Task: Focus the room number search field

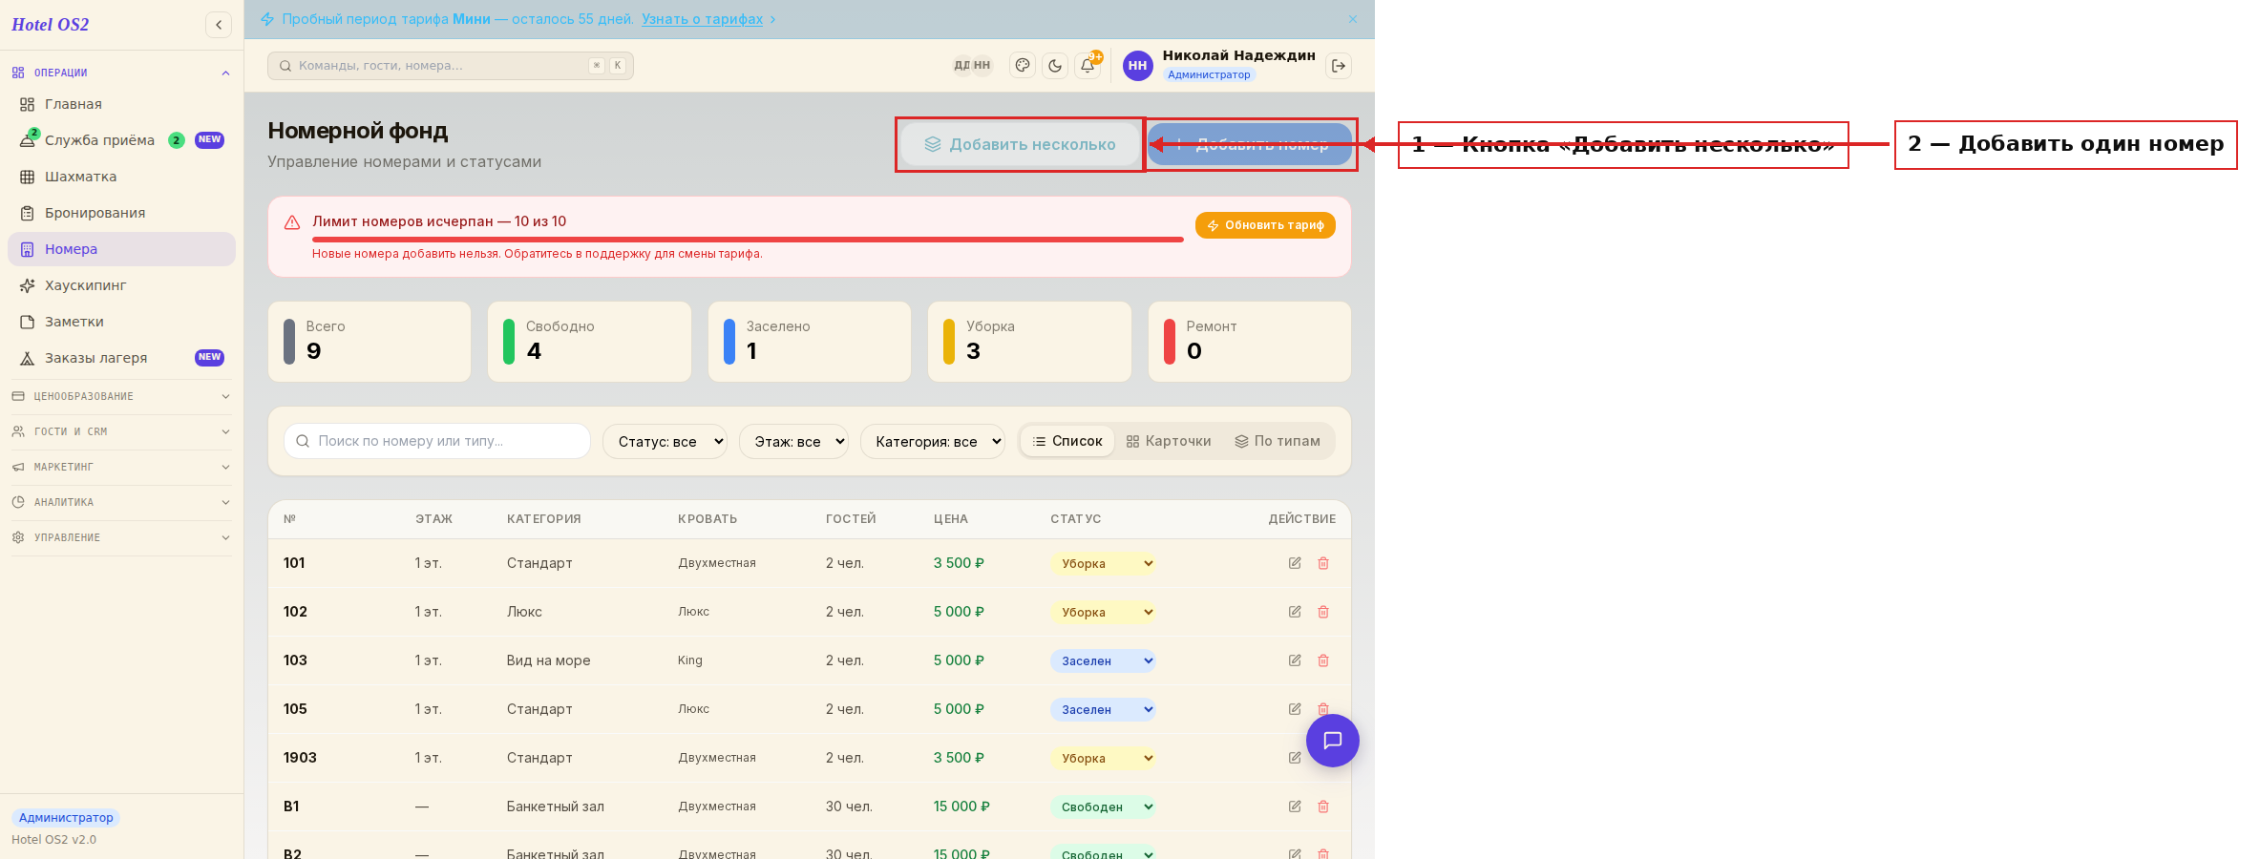Action: click(437, 441)
